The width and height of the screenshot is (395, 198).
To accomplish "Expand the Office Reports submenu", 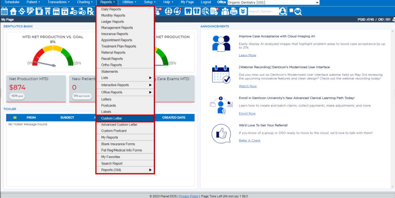I will (x=125, y=92).
